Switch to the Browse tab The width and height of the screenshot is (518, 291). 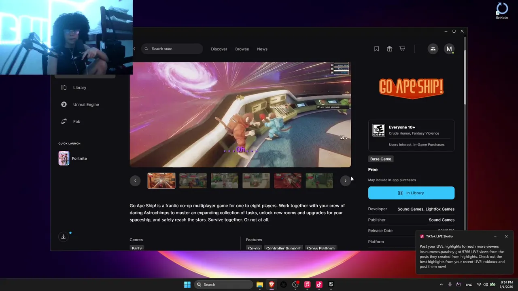[242, 49]
